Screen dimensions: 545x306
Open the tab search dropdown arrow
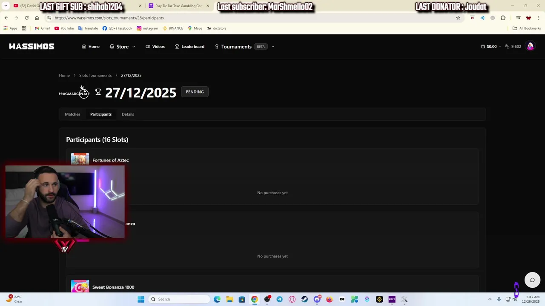coord(6,6)
